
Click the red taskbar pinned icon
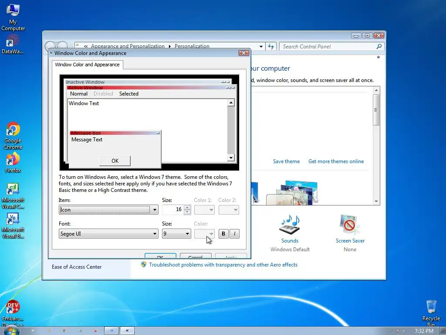95,331
